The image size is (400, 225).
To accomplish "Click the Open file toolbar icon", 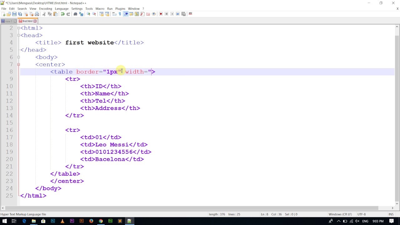I will pos(8,14).
